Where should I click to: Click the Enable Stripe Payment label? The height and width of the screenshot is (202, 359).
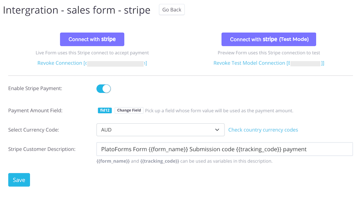pos(35,88)
